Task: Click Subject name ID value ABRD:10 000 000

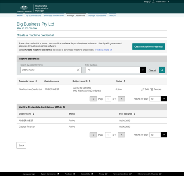Action: (x=87, y=89)
